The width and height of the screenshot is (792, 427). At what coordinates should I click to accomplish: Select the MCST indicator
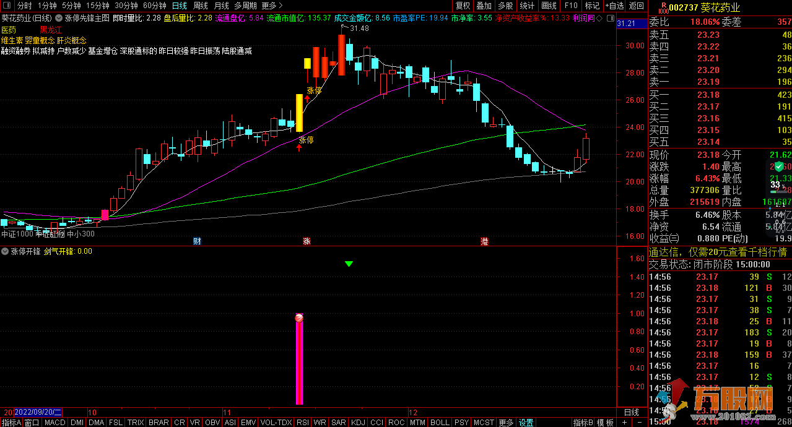point(484,423)
